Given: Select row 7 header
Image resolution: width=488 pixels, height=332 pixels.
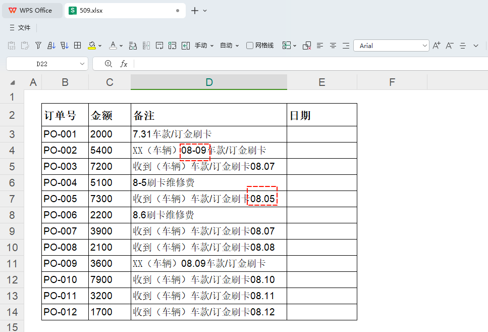Looking at the screenshot, I should pyautogui.click(x=12, y=199).
